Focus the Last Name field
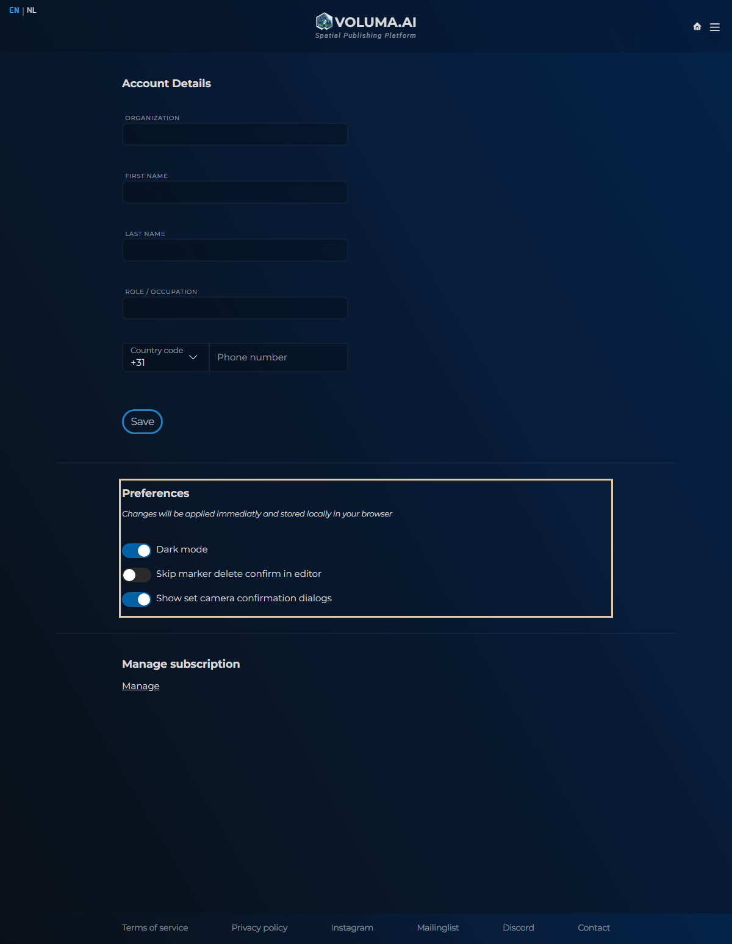This screenshot has width=732, height=944. pyautogui.click(x=235, y=250)
